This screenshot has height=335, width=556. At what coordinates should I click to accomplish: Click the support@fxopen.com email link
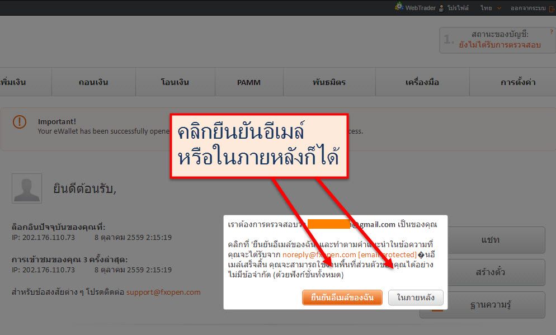pos(163,292)
